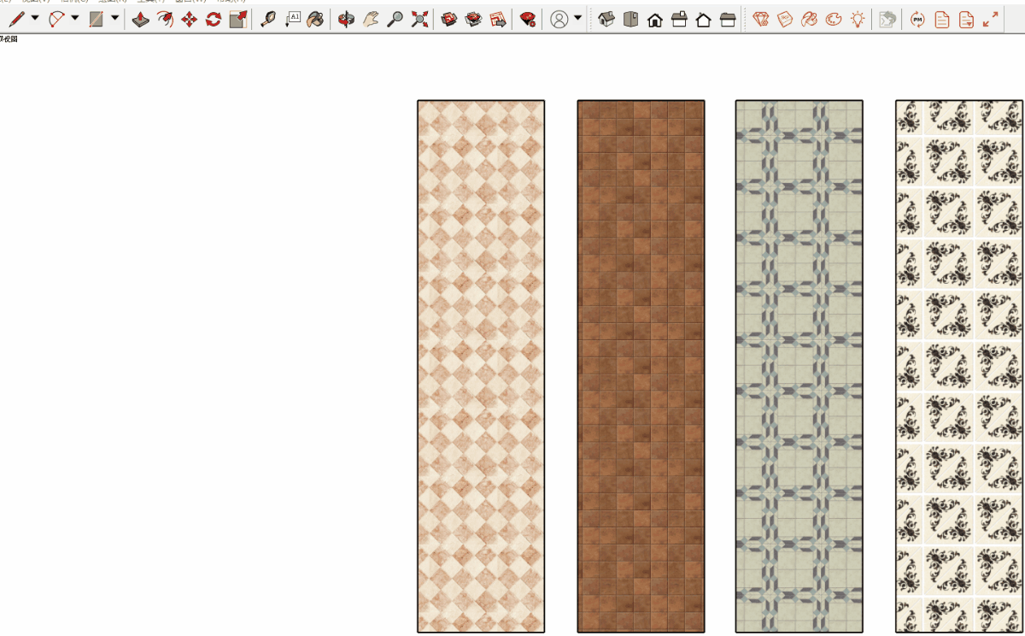Activate the Paint Bucket tool
Screen dimensions: 1025x636
[x=315, y=19]
